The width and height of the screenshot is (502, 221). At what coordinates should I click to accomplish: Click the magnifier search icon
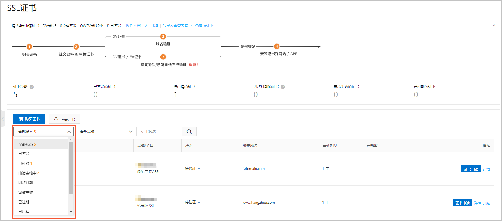(189, 132)
